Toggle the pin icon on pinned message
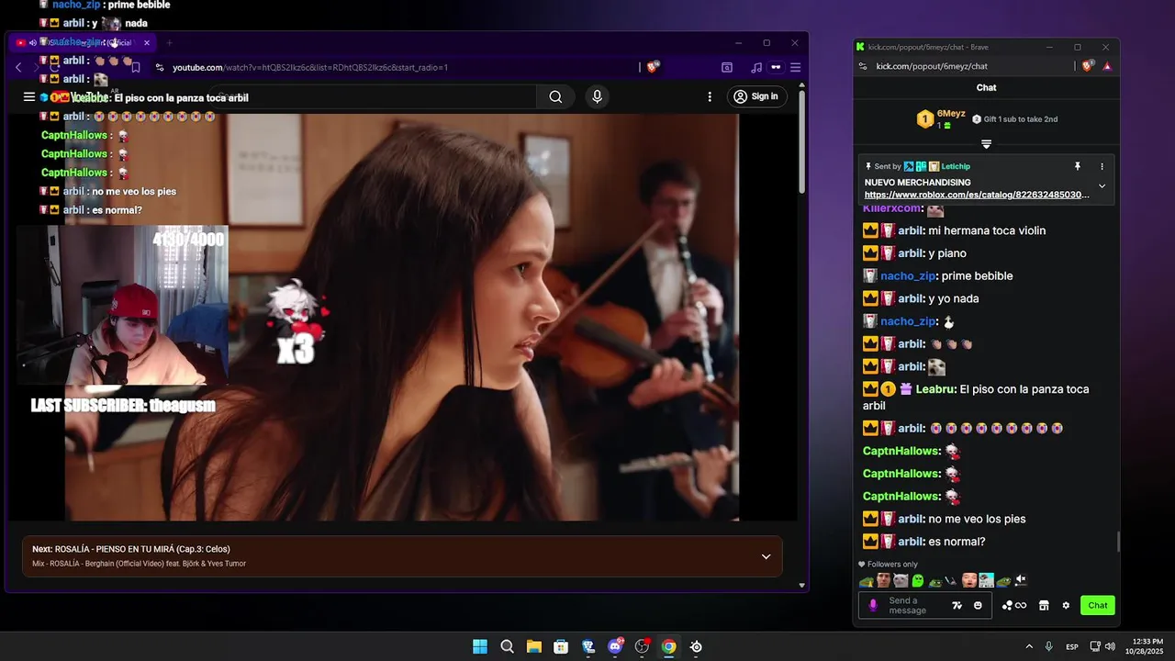 pos(1078,166)
